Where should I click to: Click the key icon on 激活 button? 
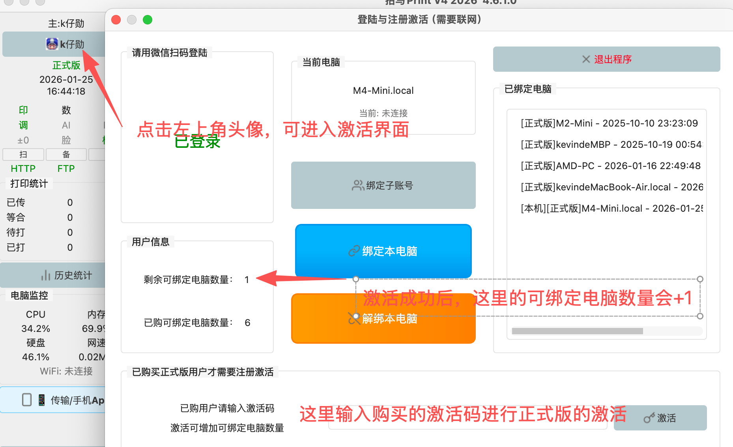[649, 418]
